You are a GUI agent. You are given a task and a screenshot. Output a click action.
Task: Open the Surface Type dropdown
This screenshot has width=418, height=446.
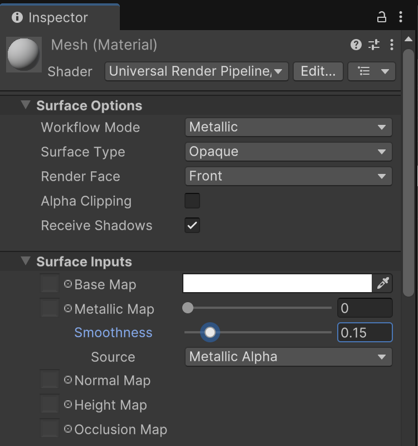tap(288, 152)
